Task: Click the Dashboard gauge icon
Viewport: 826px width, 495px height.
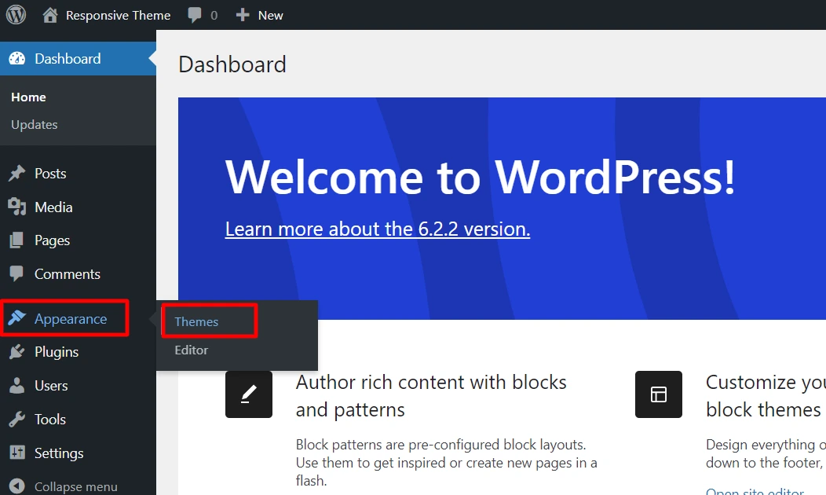Action: pos(16,58)
